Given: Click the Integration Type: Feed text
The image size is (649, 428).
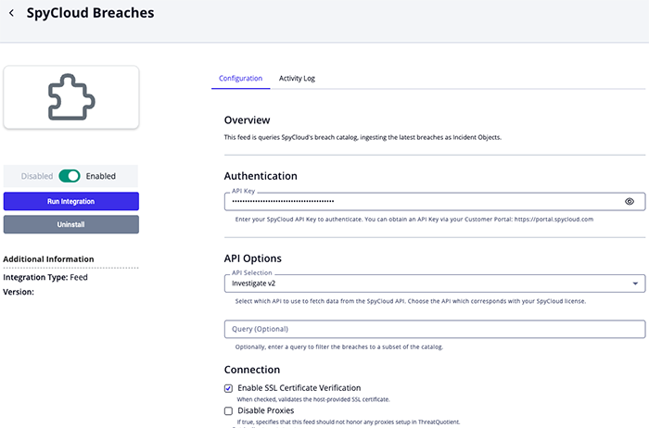Looking at the screenshot, I should pyautogui.click(x=45, y=278).
